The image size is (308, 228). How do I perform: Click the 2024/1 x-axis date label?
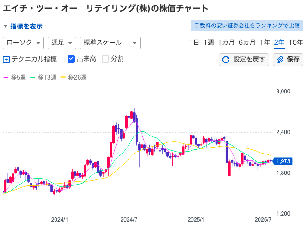coord(60,220)
